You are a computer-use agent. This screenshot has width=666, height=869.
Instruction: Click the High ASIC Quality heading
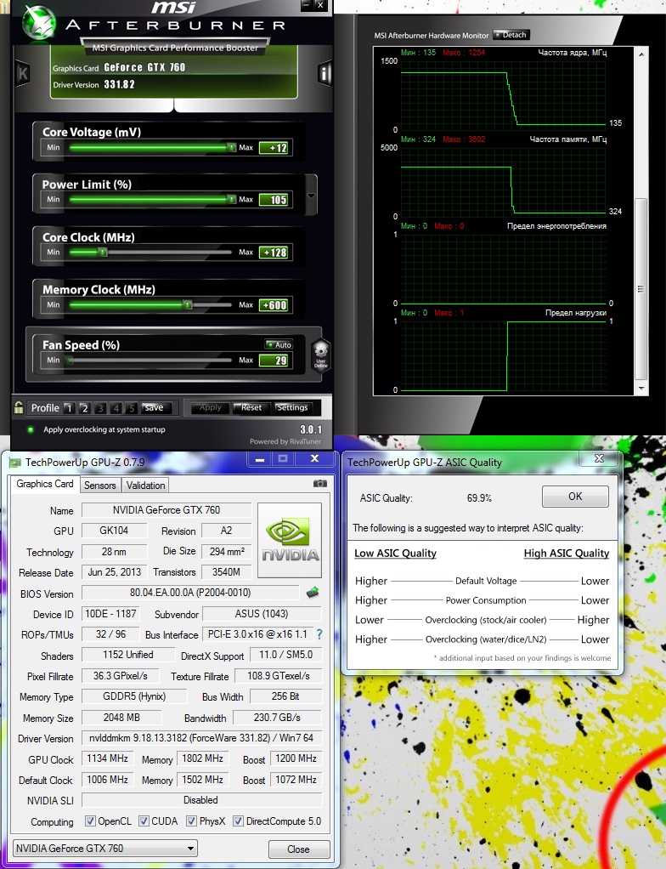pos(567,553)
